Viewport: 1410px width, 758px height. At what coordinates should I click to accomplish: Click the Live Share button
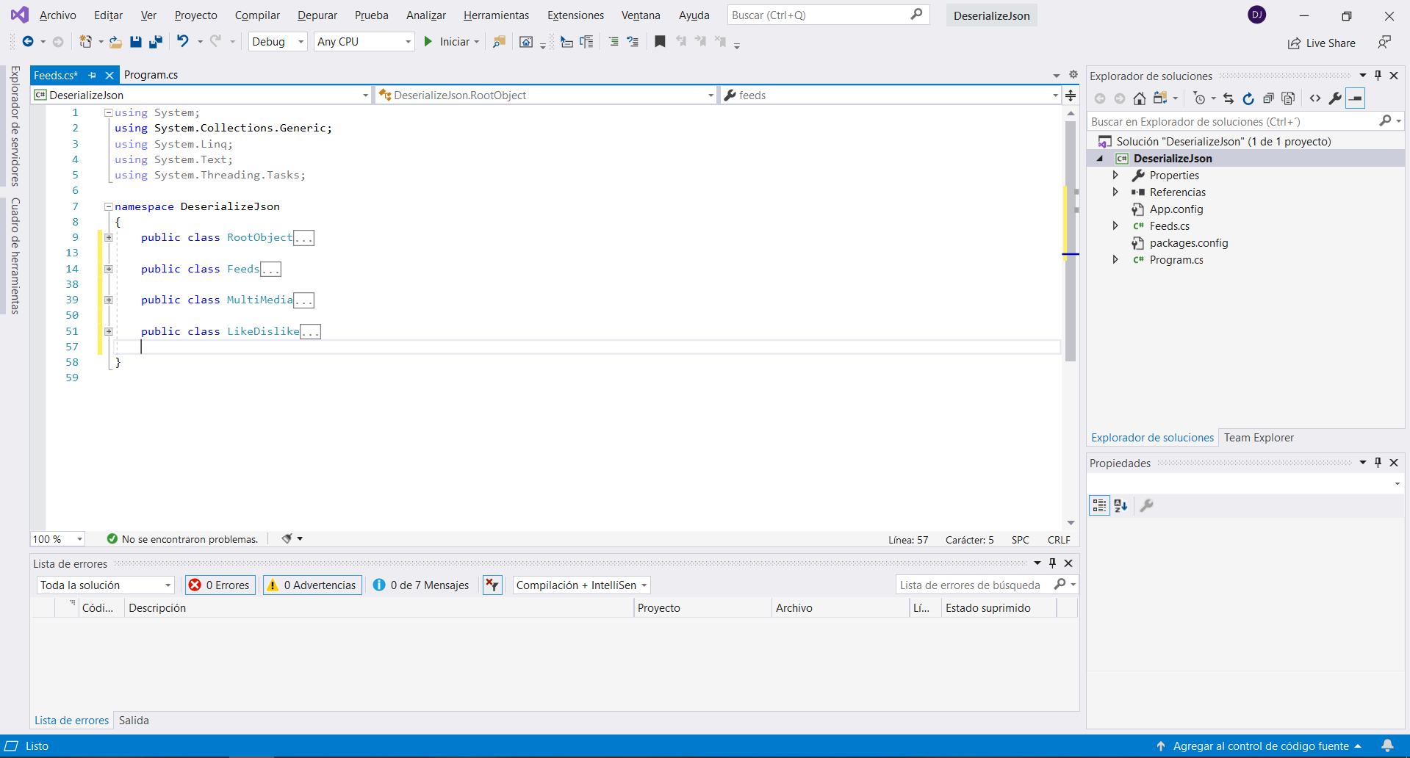[1322, 43]
